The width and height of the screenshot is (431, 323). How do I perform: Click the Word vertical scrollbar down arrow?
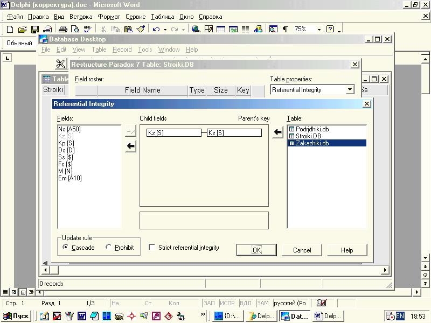(x=425, y=258)
